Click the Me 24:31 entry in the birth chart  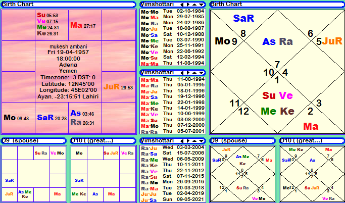48,27
